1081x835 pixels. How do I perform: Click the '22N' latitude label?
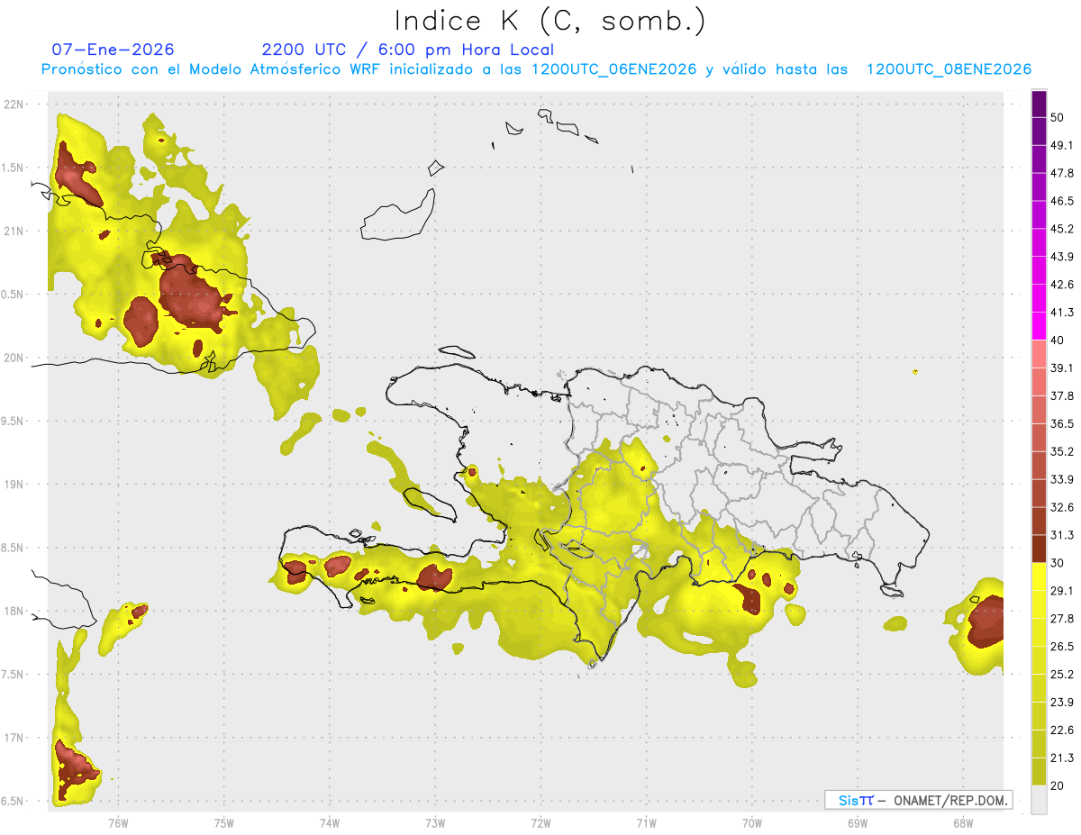(14, 104)
